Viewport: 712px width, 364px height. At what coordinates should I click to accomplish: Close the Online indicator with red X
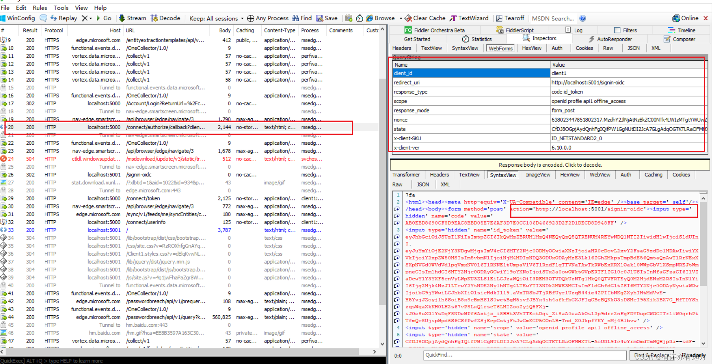pos(705,18)
